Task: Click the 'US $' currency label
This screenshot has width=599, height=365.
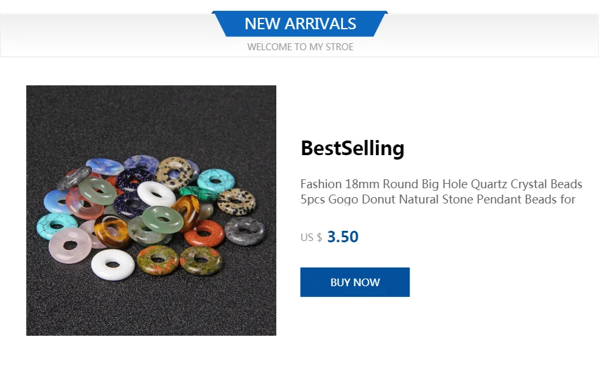Action: pyautogui.click(x=311, y=238)
